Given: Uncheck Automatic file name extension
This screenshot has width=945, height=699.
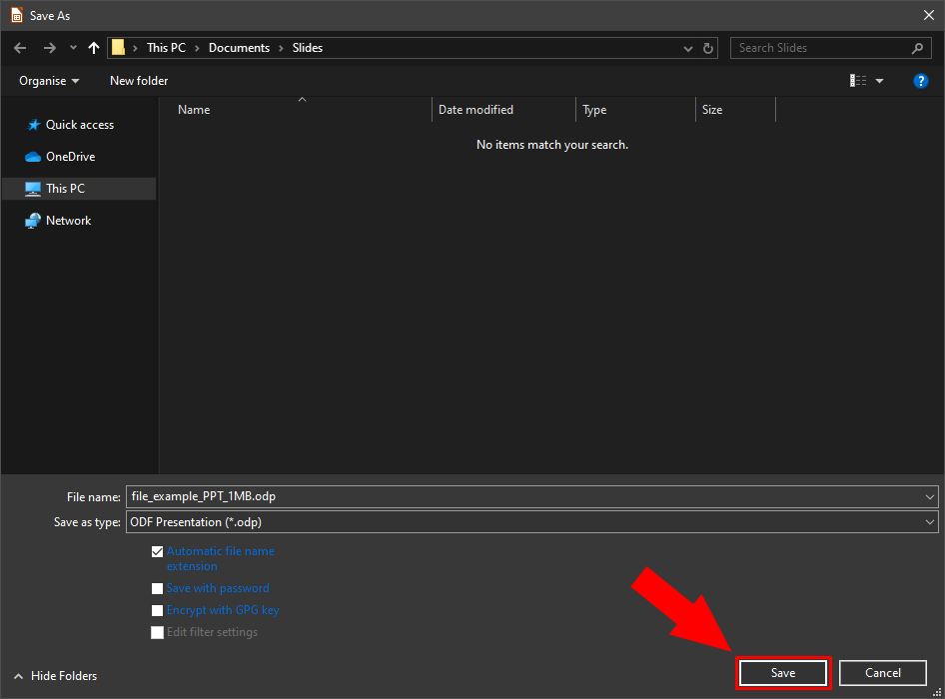Looking at the screenshot, I should point(157,551).
